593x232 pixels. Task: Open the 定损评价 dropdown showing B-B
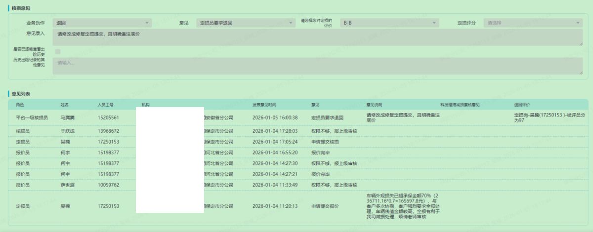[389, 23]
